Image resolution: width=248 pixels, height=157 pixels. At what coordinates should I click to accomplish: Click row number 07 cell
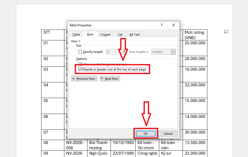click(x=53, y=135)
